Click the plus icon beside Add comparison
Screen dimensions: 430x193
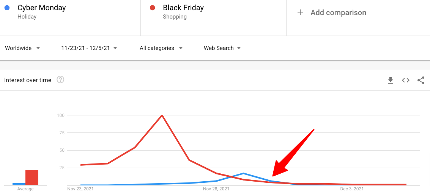tap(300, 12)
